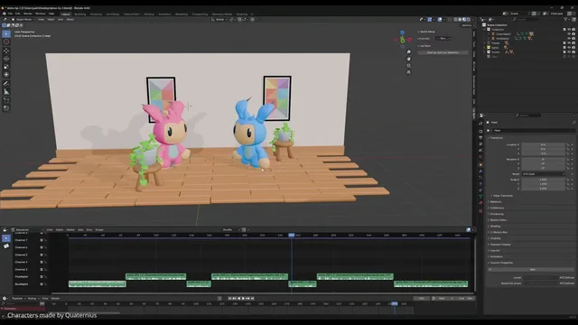Viewport: 578px width, 325px height.
Task: Uncheck the Collection exclude checkbox
Action: 564,30
